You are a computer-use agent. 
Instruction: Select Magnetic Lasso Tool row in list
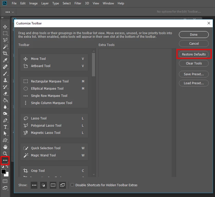coord(54,133)
